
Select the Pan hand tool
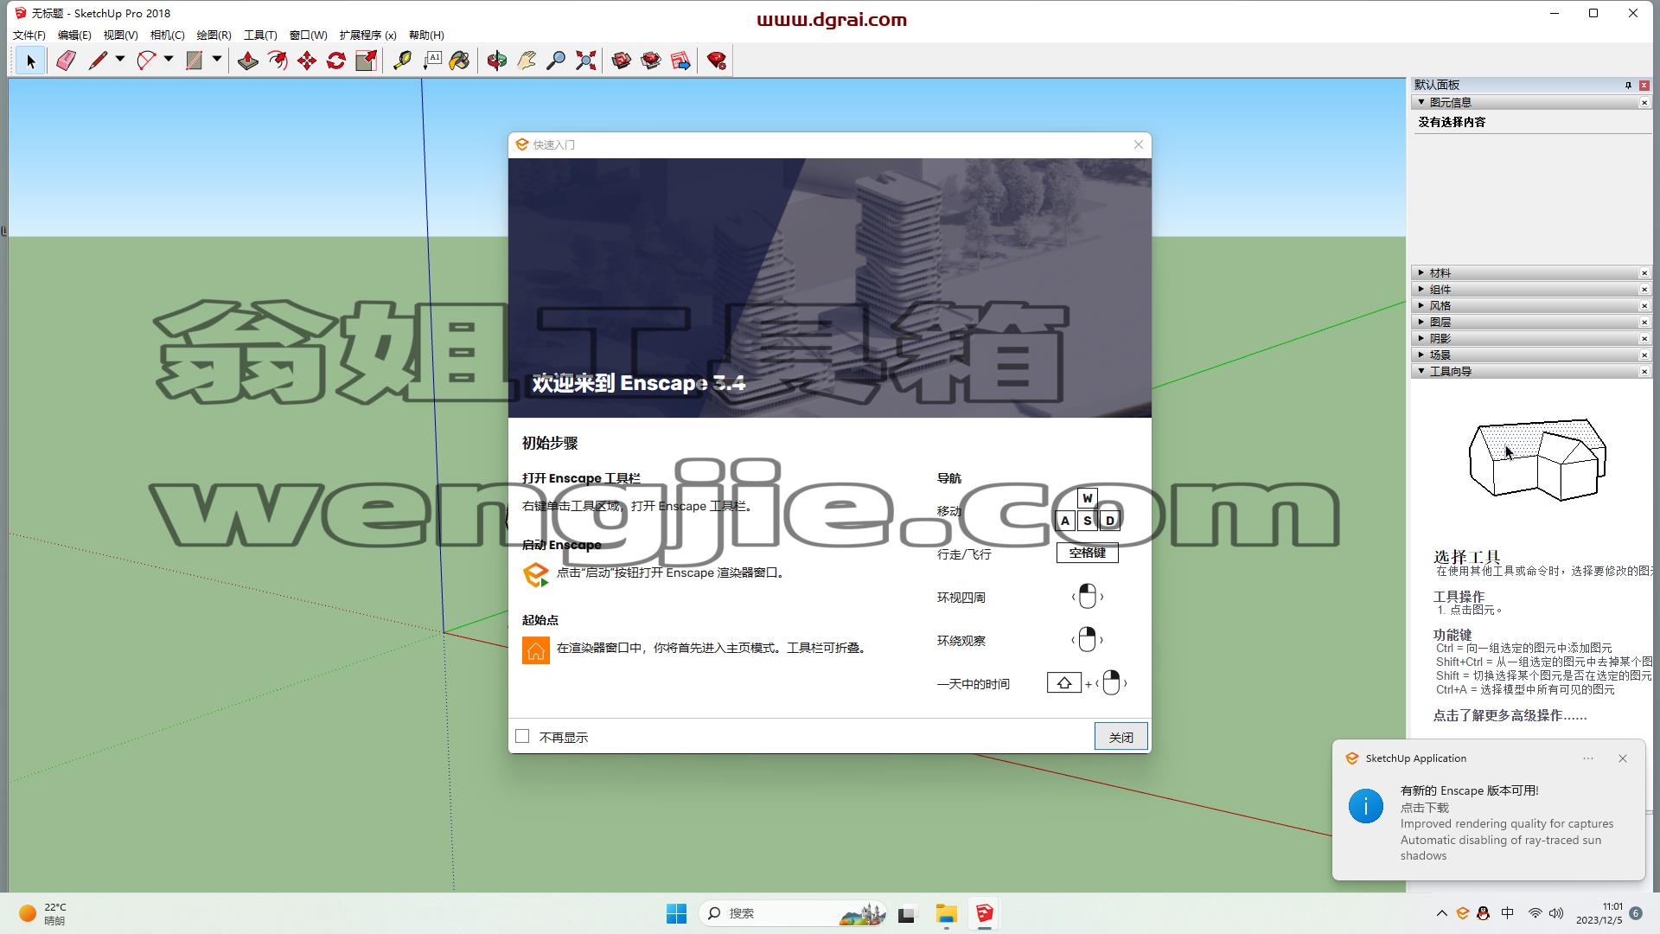coord(527,61)
